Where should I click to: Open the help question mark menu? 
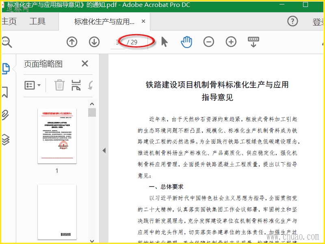tap(292, 21)
